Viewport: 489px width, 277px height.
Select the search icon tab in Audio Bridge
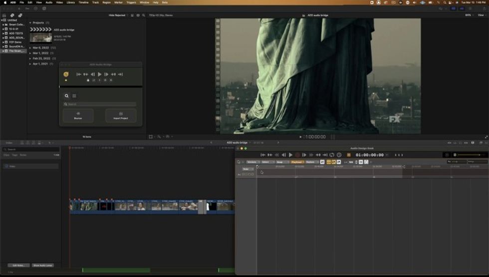pos(66,96)
